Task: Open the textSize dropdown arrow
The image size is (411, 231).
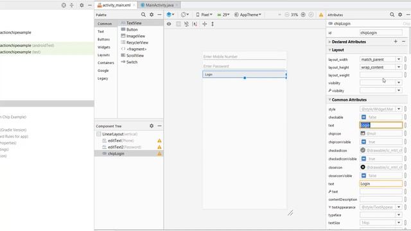Action: click(x=399, y=223)
